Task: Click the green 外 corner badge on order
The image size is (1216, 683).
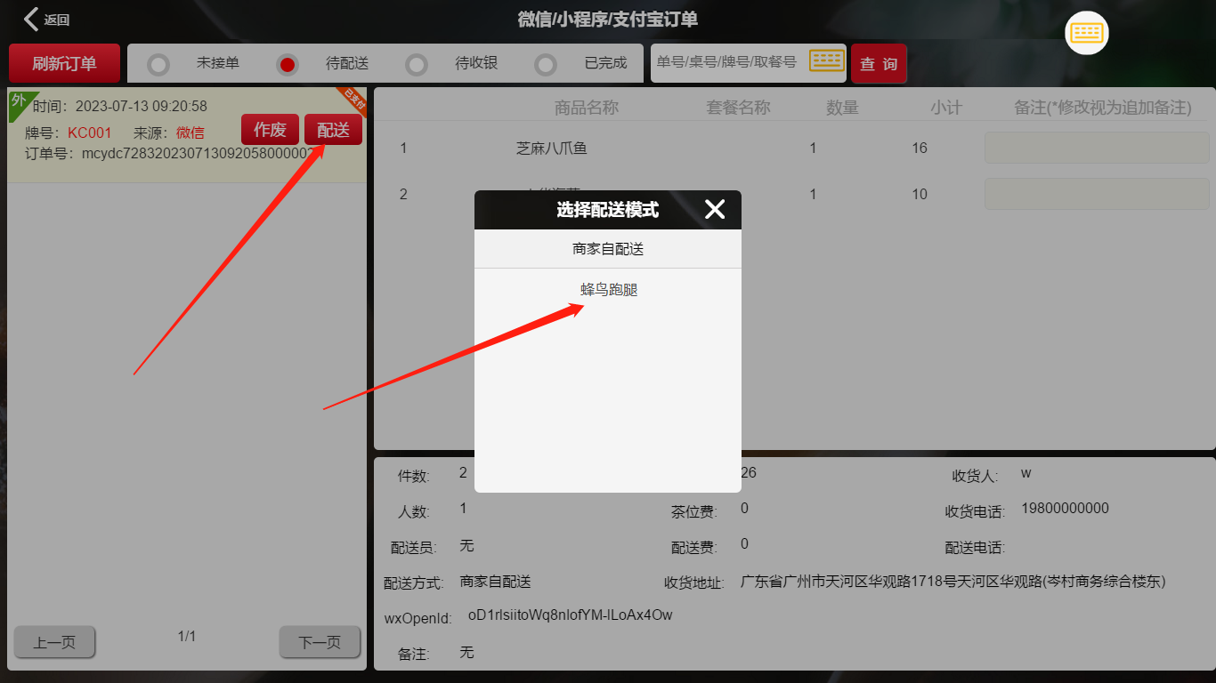Action: [17, 100]
